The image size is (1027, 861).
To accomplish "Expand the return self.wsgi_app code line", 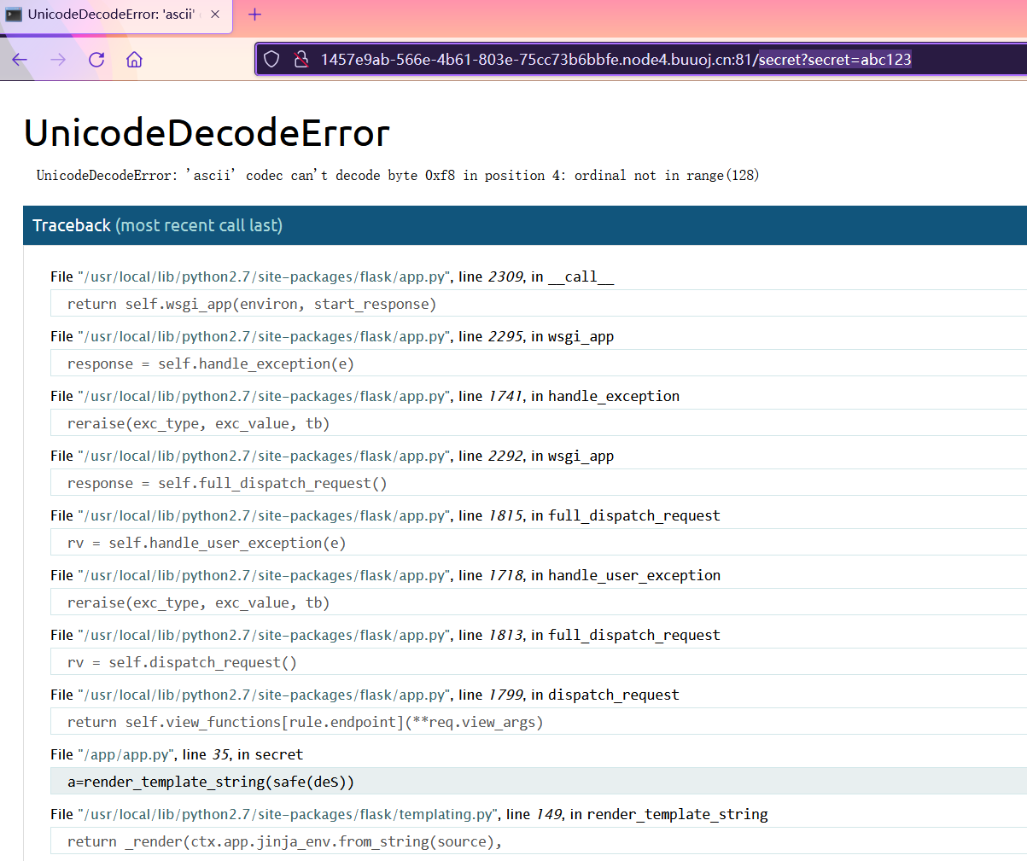I will [x=252, y=304].
